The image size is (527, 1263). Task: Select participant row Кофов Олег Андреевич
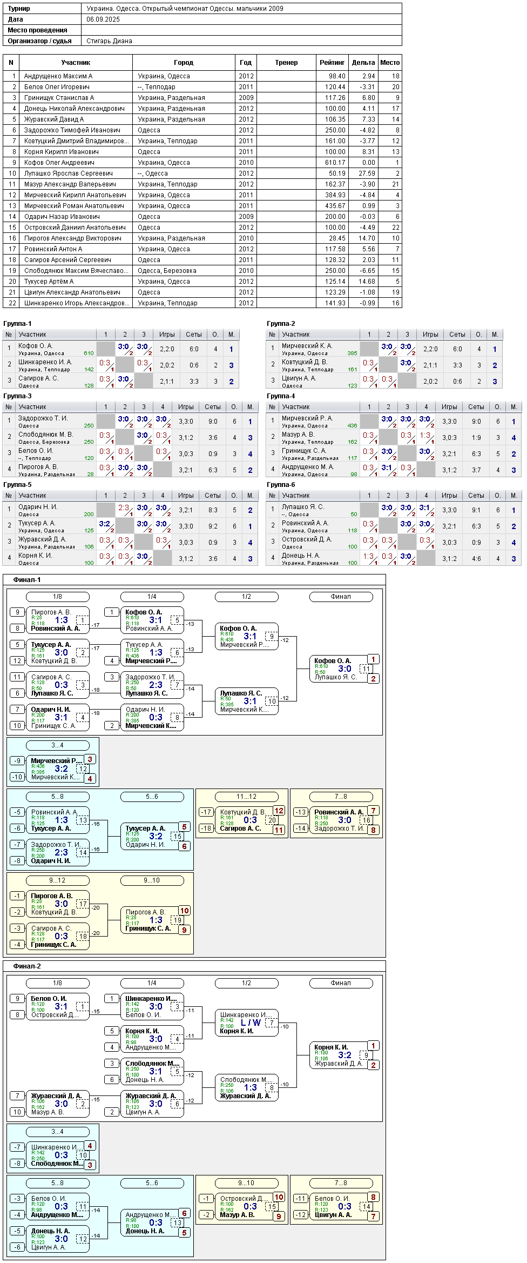202,163
